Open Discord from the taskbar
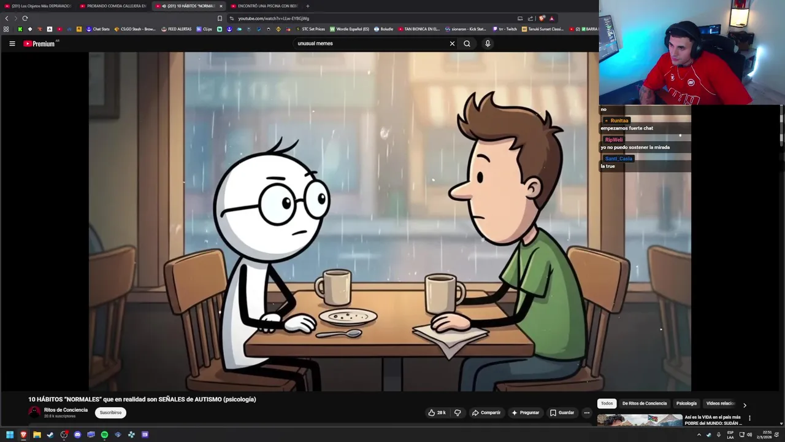 click(x=77, y=435)
